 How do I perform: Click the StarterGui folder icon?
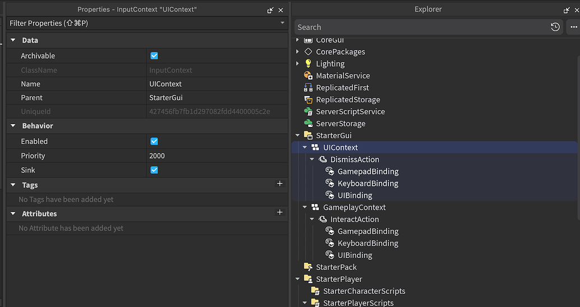pos(308,135)
